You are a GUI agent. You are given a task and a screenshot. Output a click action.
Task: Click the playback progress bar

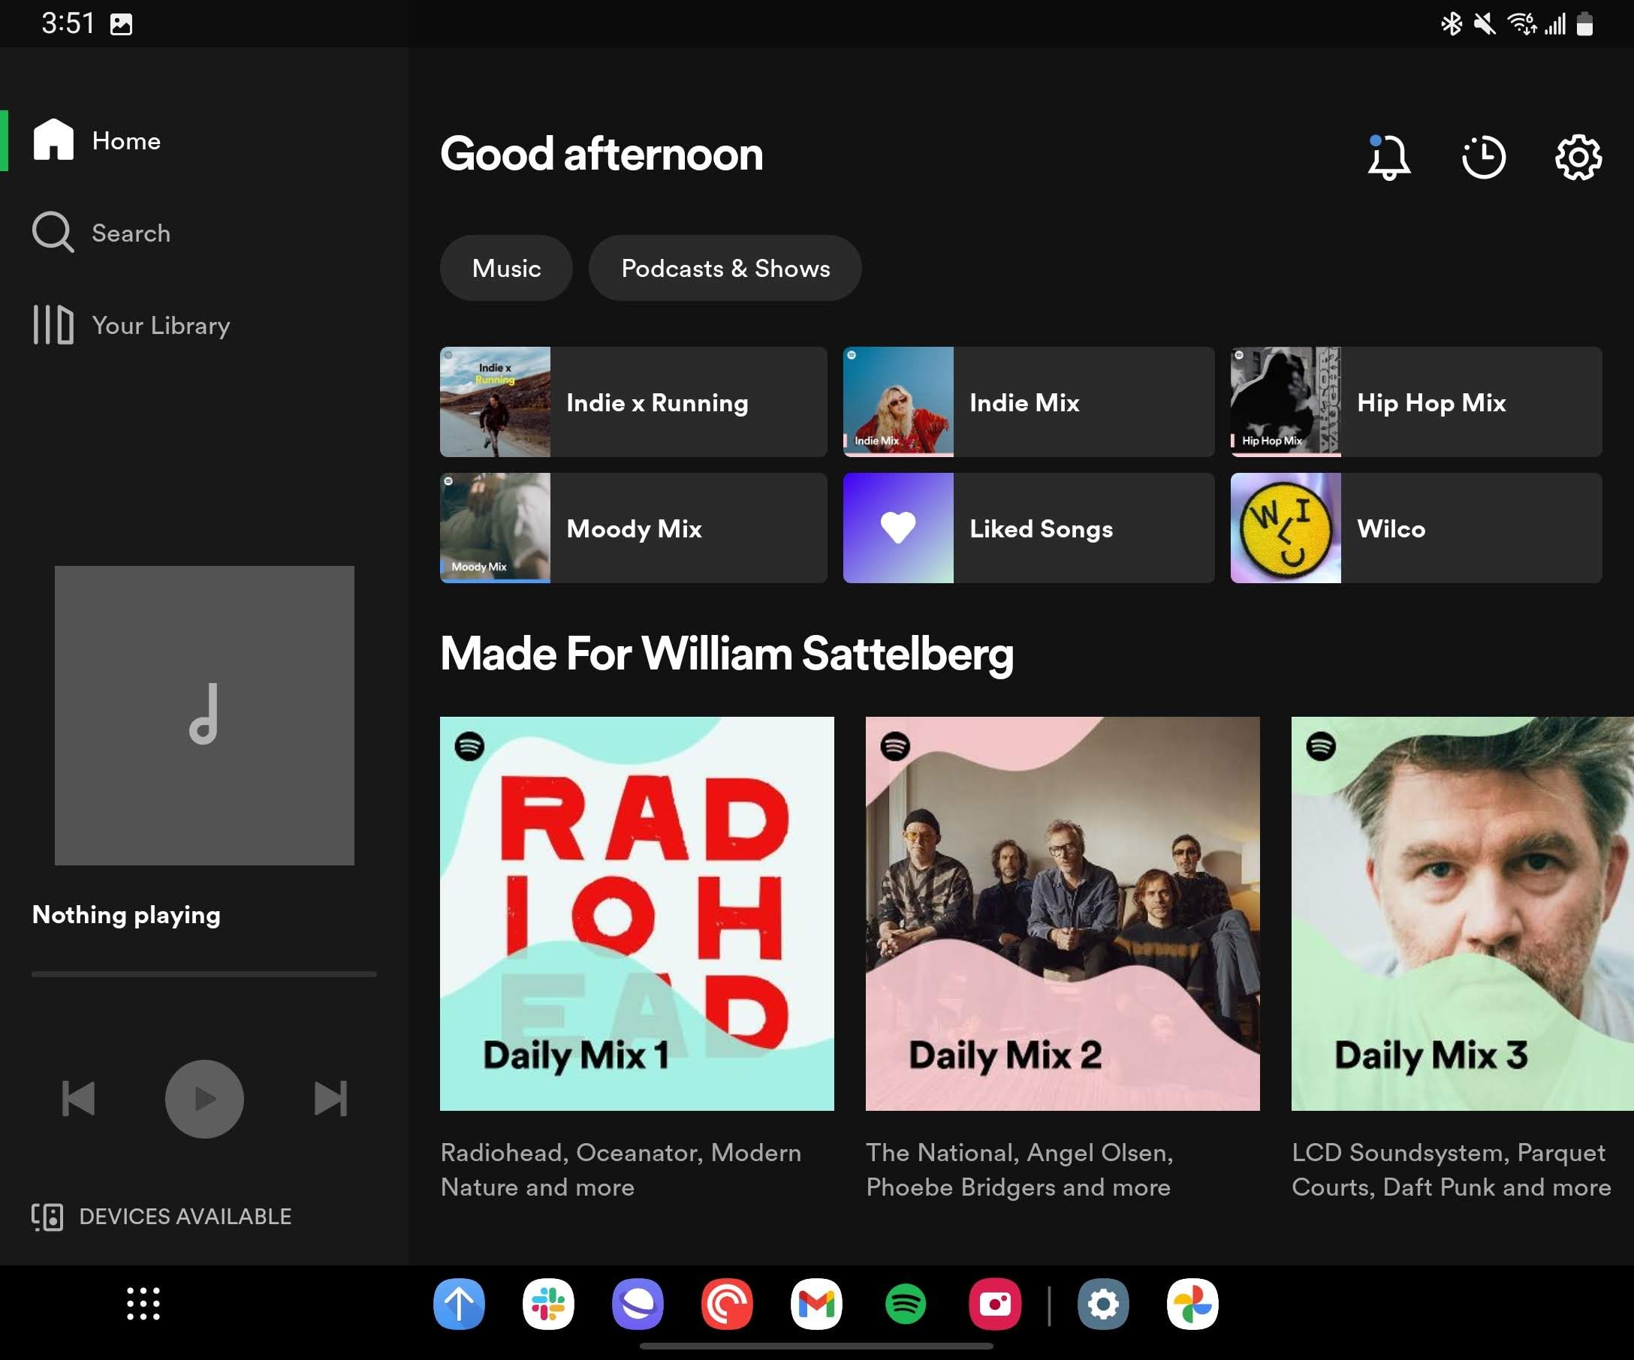click(203, 974)
